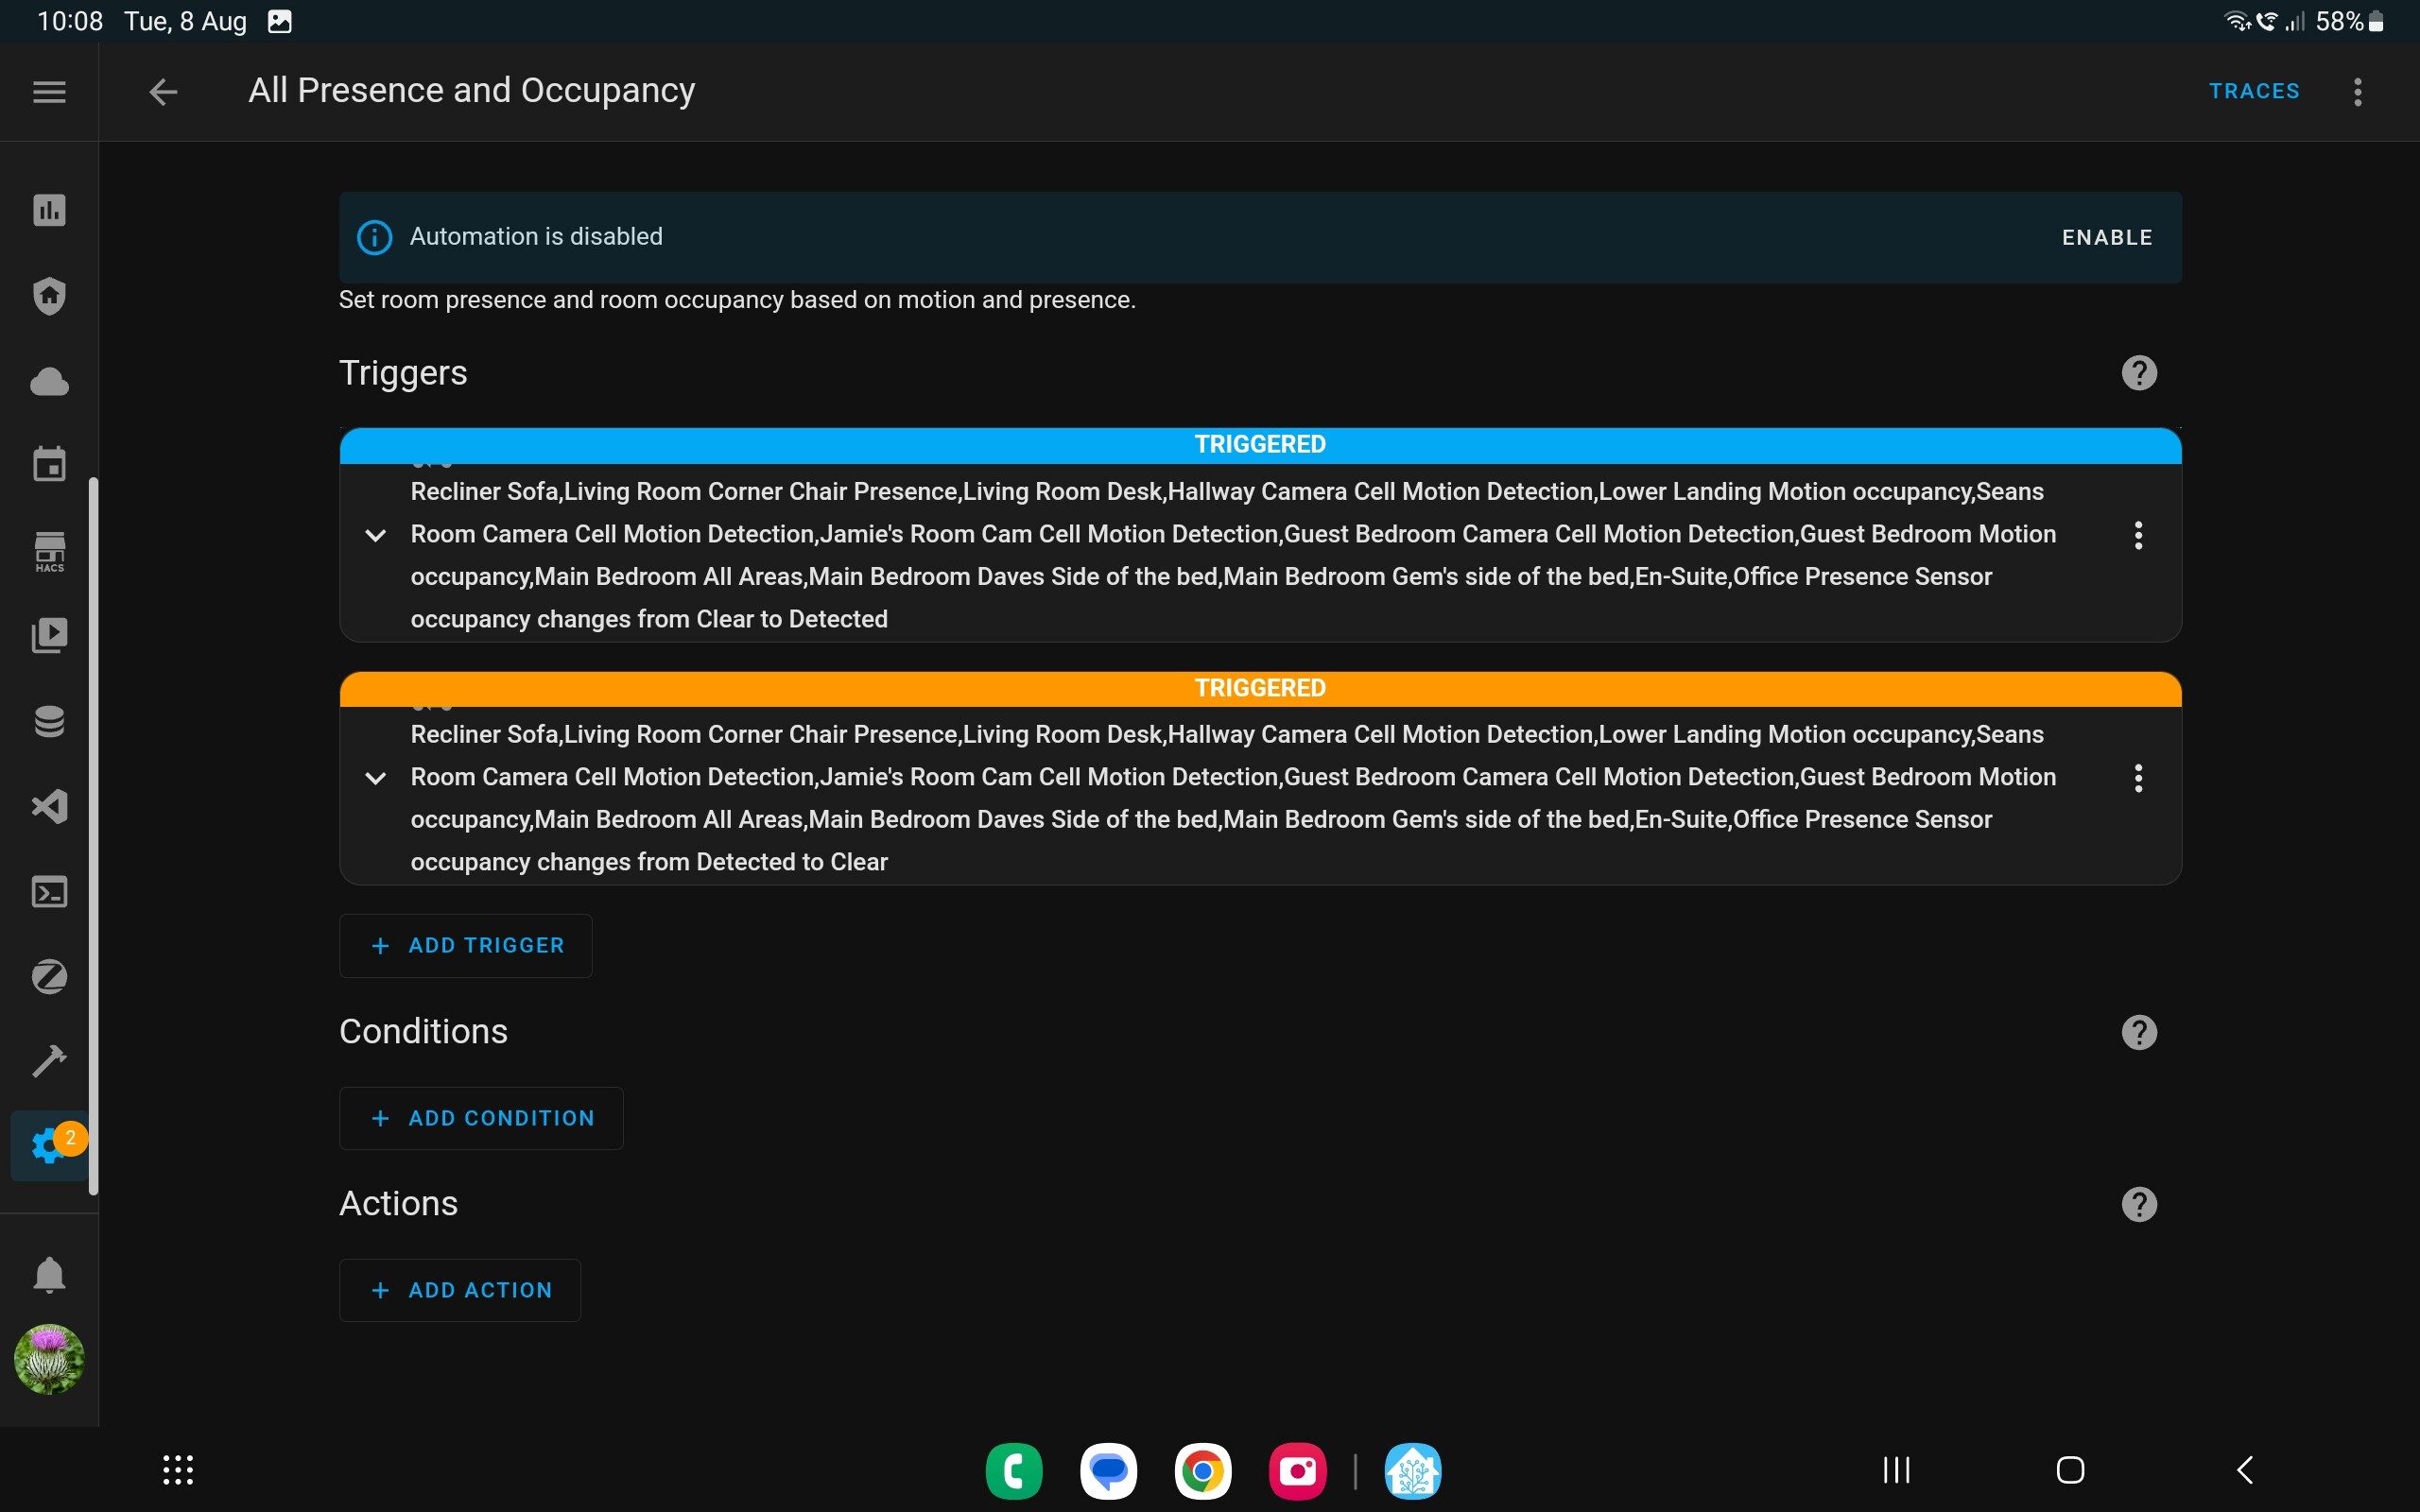The image size is (2420, 1512).
Task: Open second trigger's three-dot menu
Action: (2138, 778)
